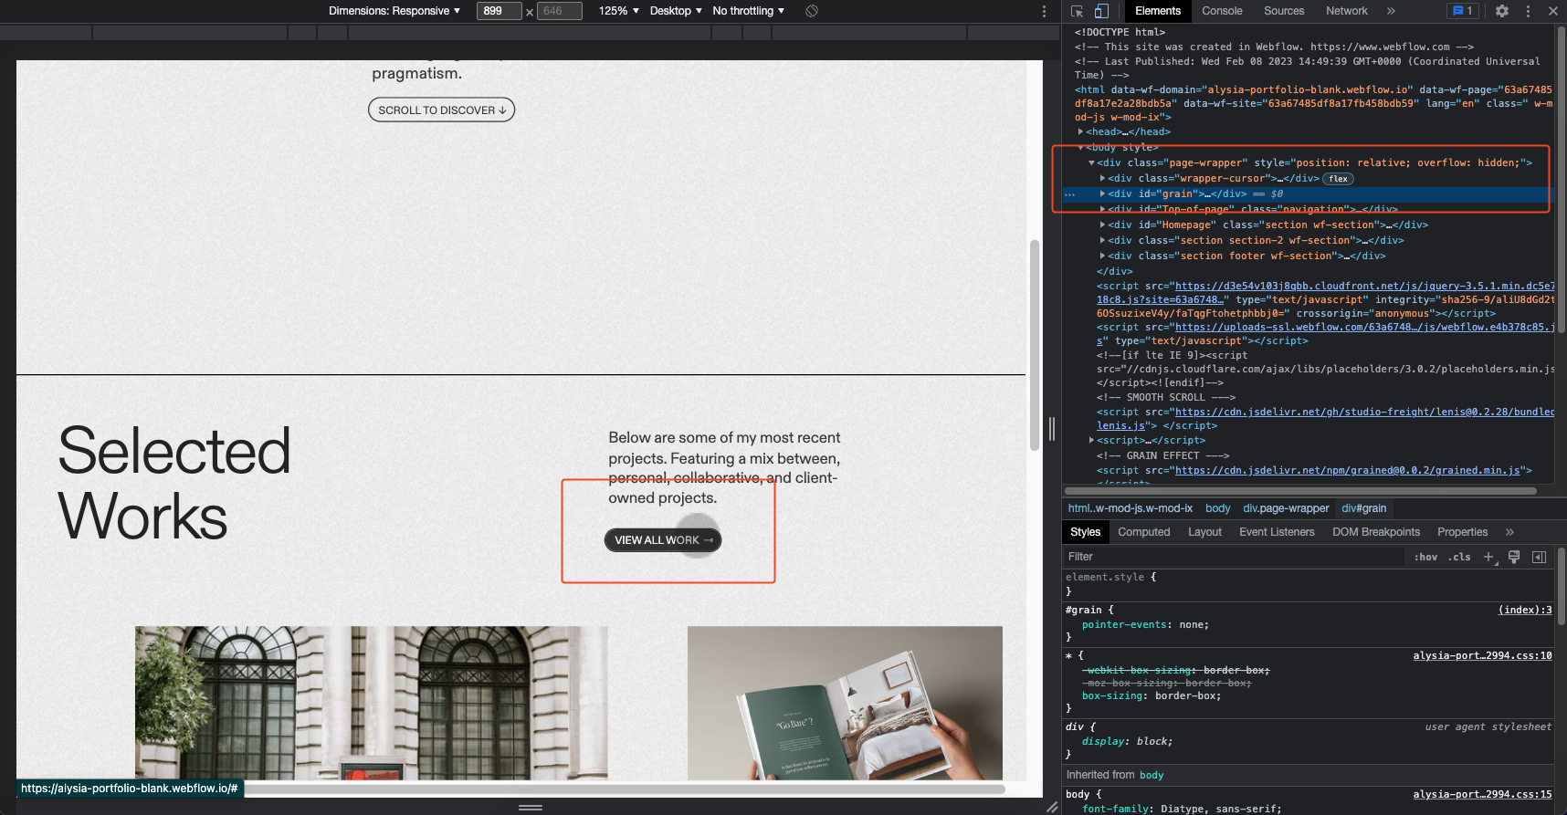This screenshot has width=1567, height=815.
Task: Open DevTools settings gear
Action: pos(1502,11)
